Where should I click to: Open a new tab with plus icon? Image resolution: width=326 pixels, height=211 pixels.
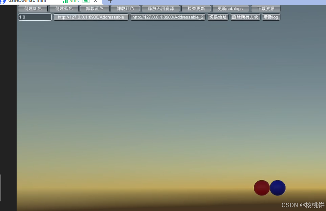tap(110, 1)
